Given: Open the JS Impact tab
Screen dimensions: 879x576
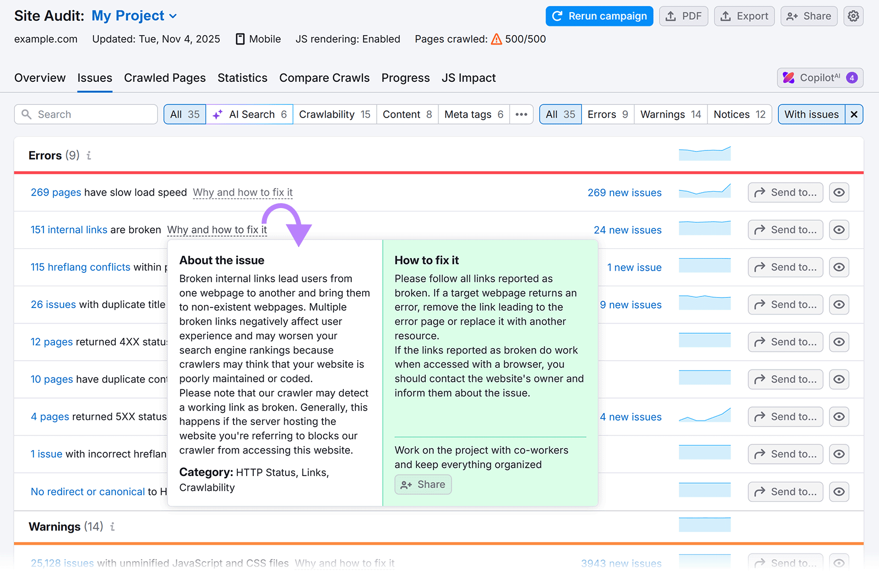Looking at the screenshot, I should [x=469, y=77].
